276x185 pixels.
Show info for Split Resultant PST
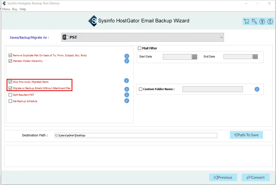coord(127,95)
